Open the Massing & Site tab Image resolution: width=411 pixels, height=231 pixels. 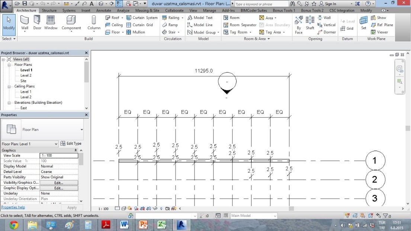pyautogui.click(x=147, y=10)
